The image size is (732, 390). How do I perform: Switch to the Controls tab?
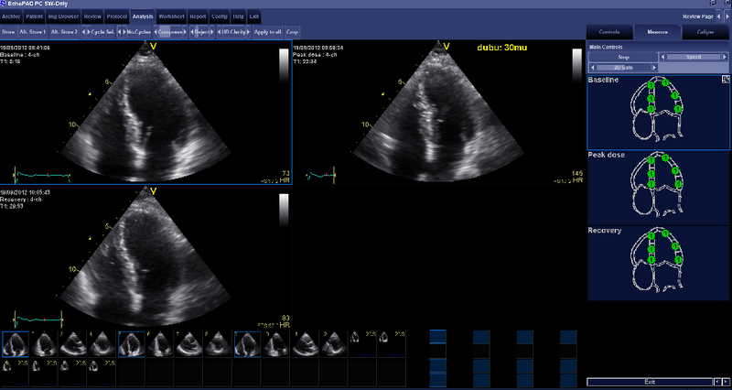pos(609,32)
